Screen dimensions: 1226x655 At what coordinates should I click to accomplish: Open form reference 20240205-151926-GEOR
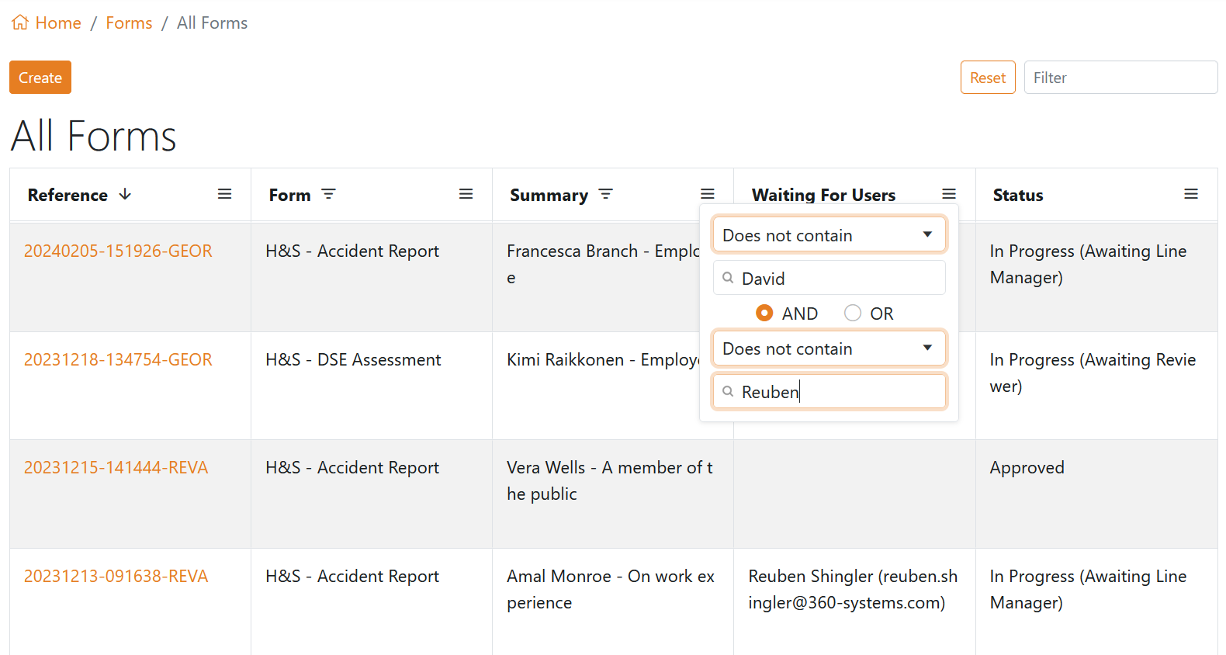(x=118, y=251)
